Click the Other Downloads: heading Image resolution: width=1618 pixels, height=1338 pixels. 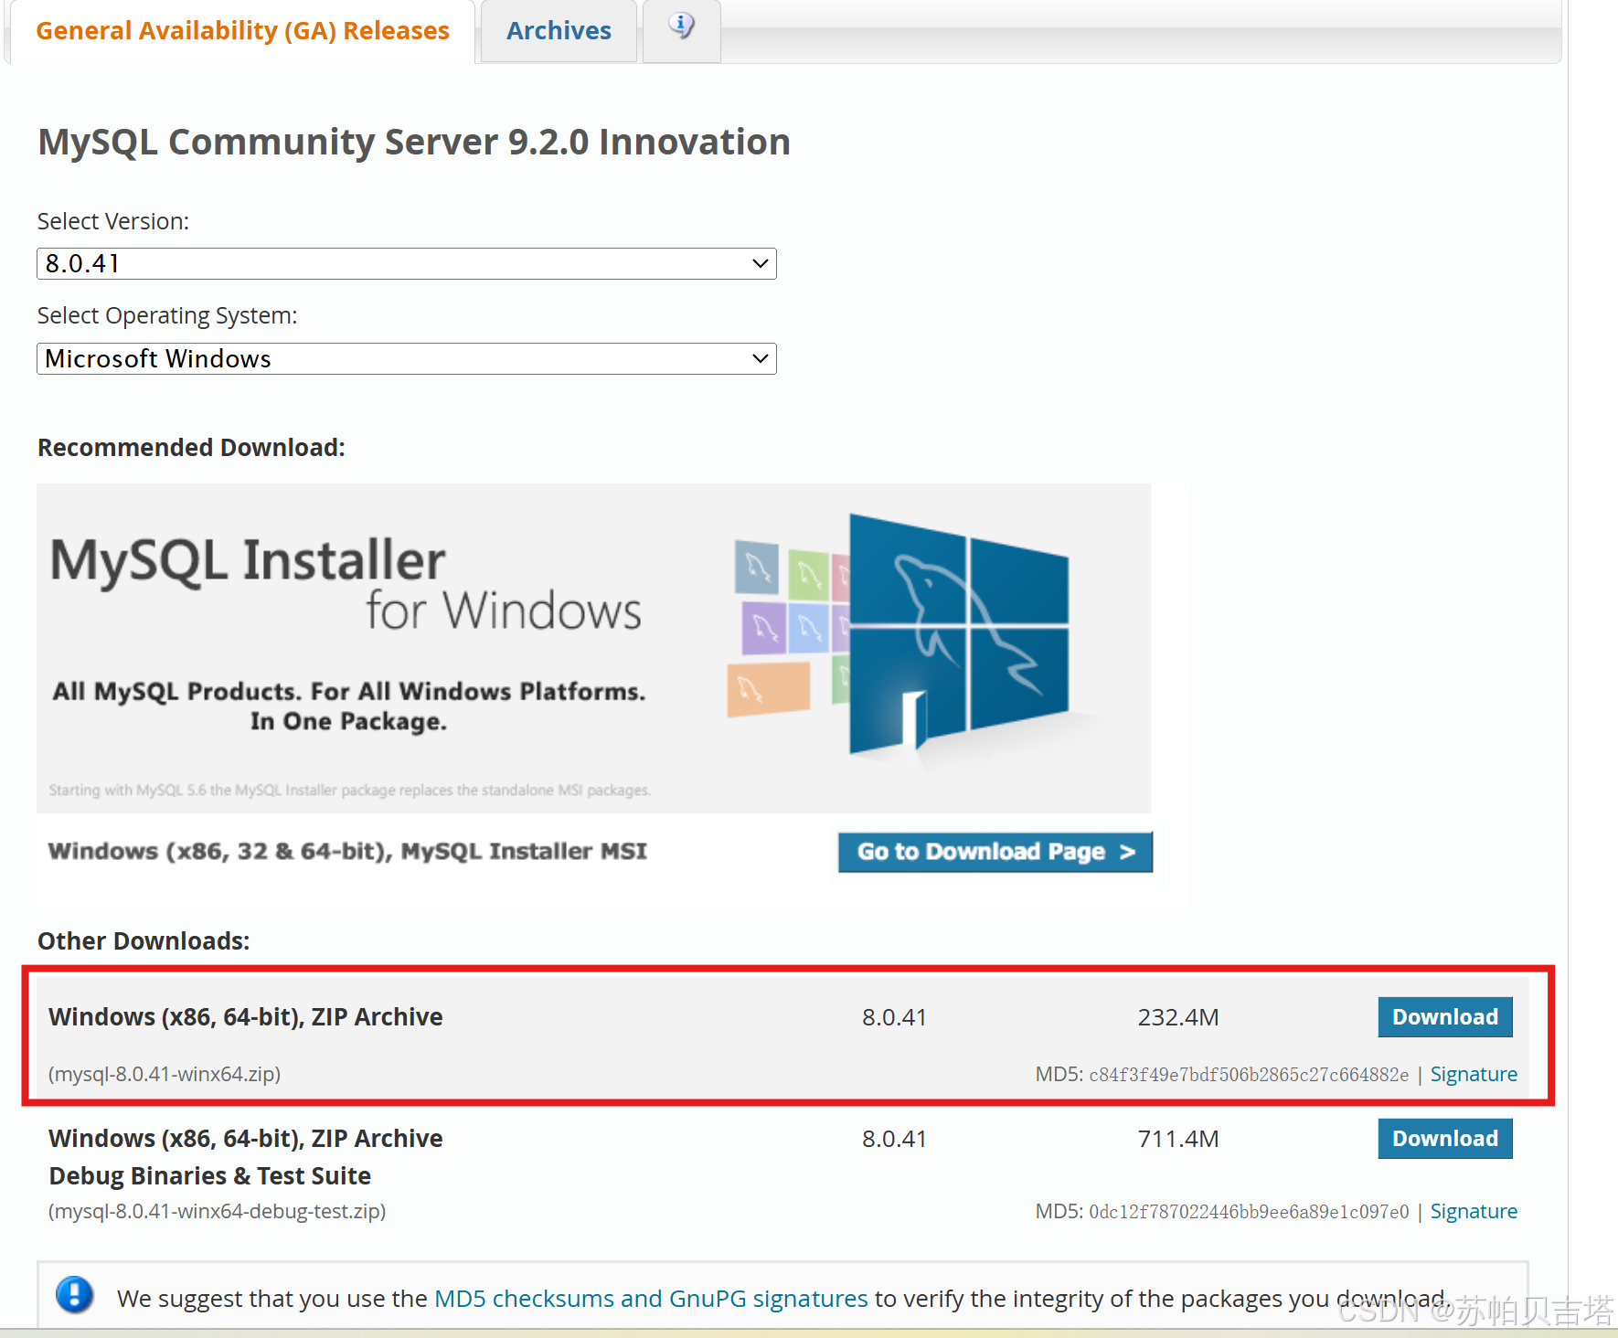pyautogui.click(x=144, y=941)
